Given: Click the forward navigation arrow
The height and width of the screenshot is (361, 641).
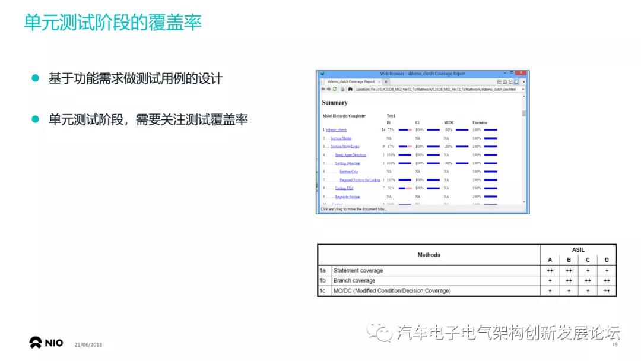Looking at the screenshot, I should (329, 89).
